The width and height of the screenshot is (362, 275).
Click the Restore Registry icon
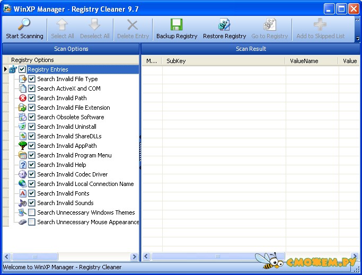pos(224,24)
